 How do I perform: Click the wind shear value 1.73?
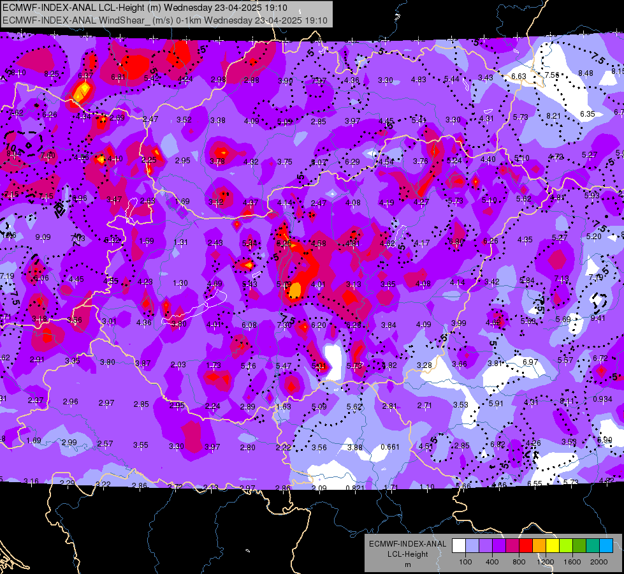[214, 365]
